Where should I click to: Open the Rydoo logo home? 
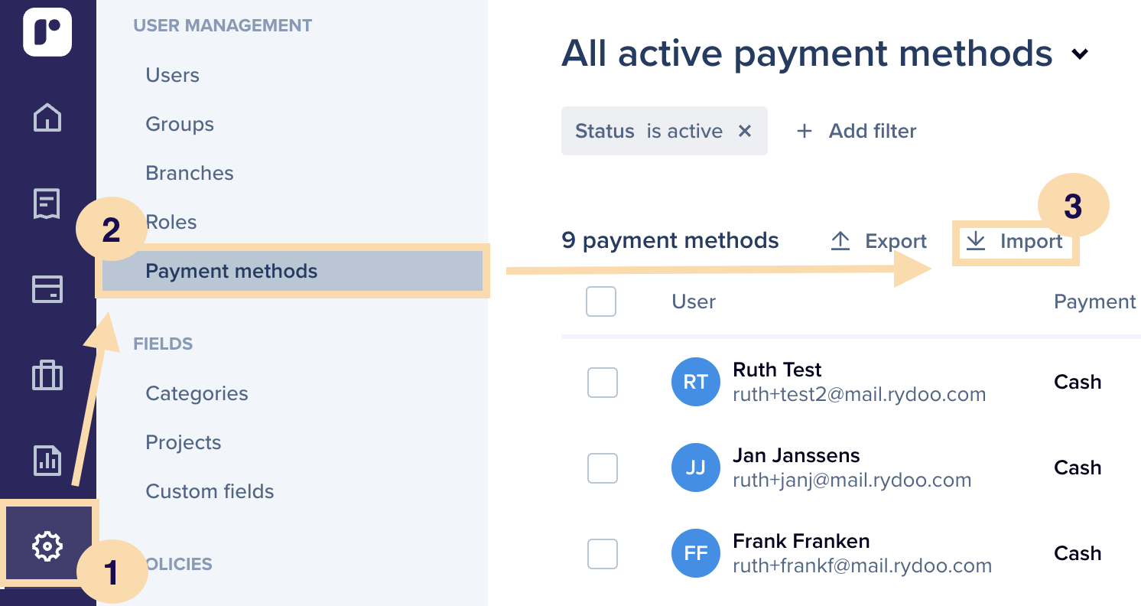pyautogui.click(x=47, y=32)
